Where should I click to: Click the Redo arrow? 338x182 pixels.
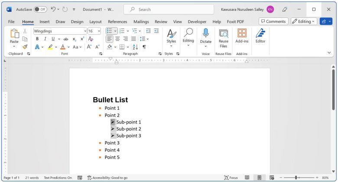coord(65,9)
